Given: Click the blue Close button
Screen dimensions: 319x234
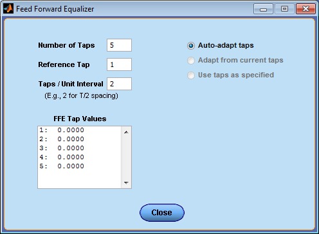Looking at the screenshot, I should 162,213.
